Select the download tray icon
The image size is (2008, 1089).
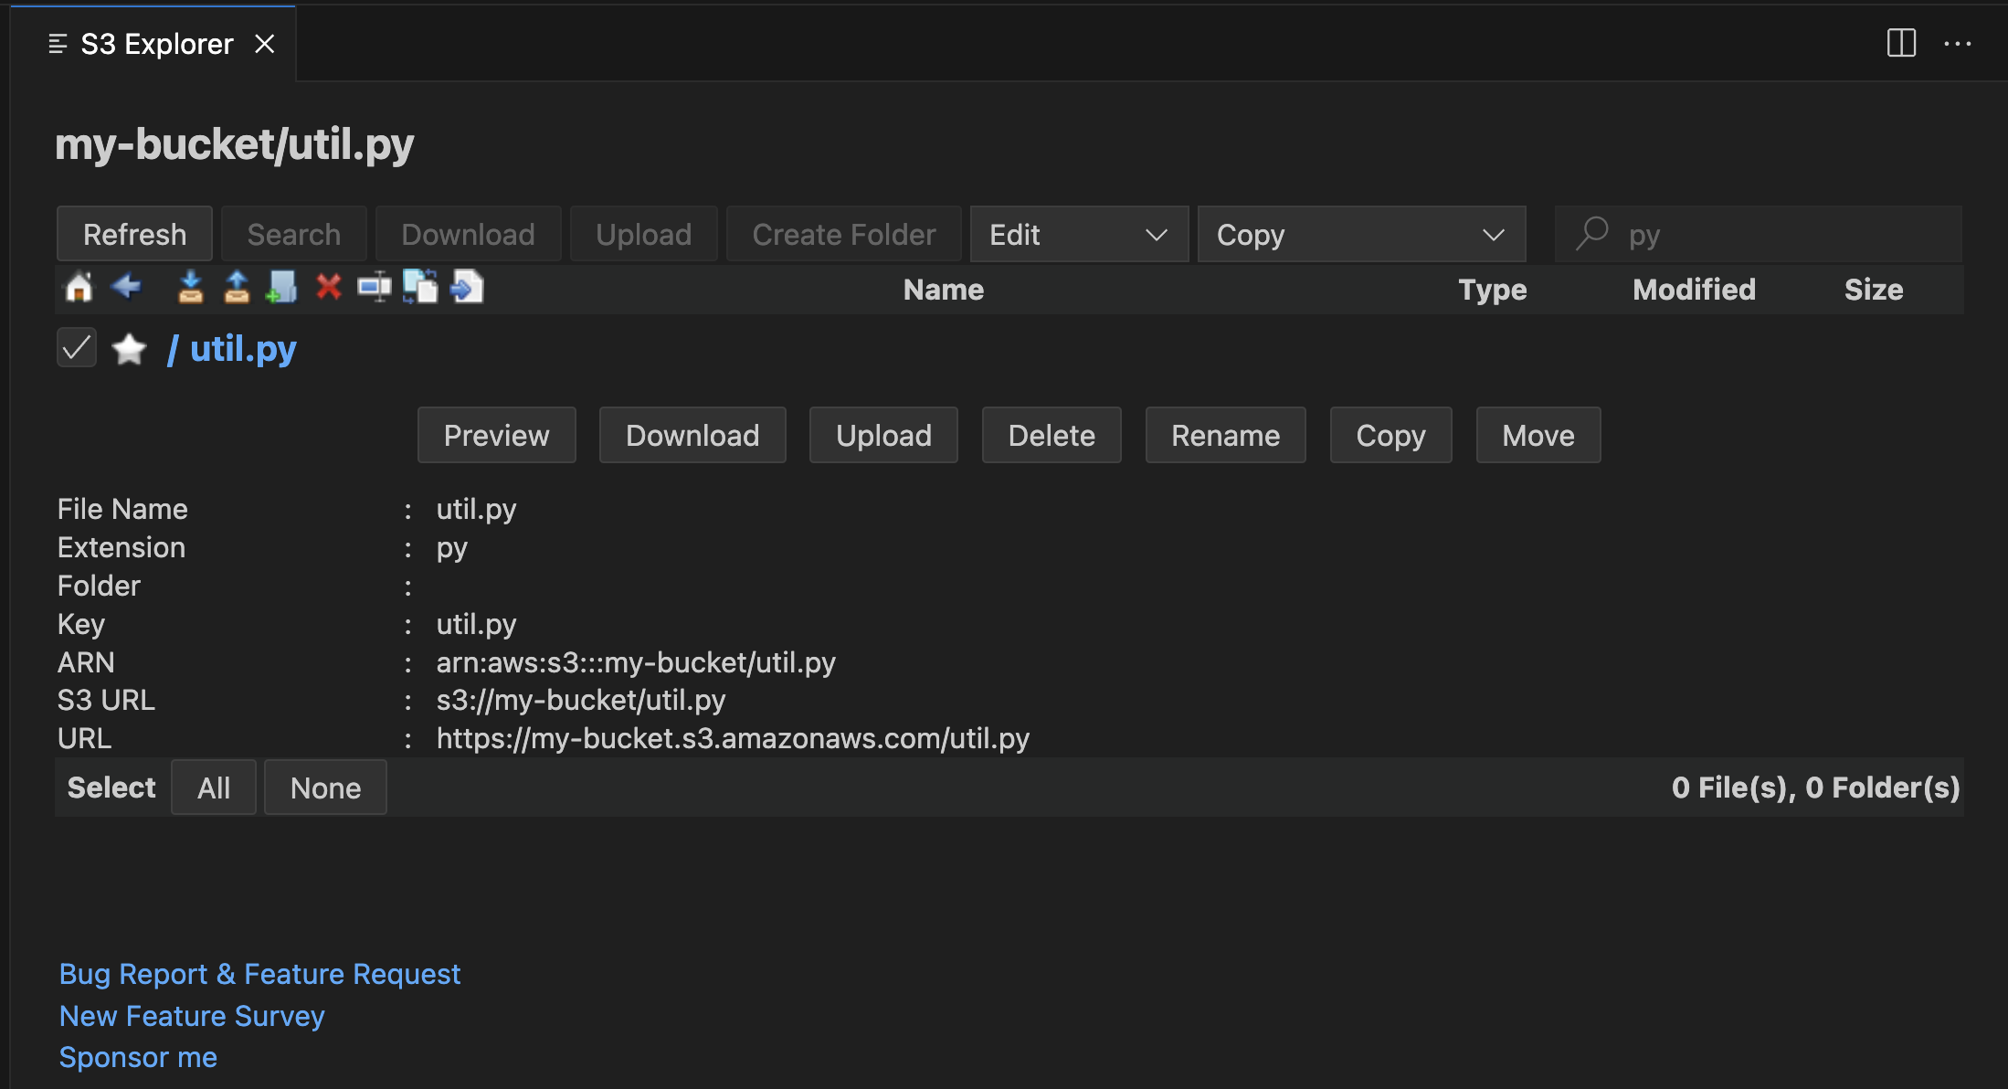[x=191, y=288]
